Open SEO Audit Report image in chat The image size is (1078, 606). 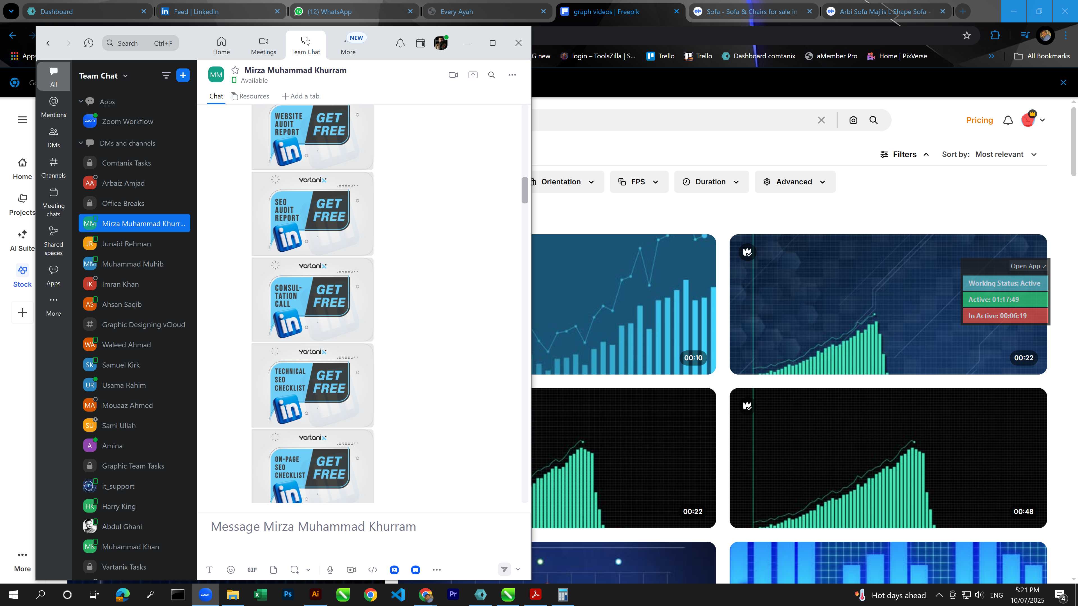[x=312, y=214]
